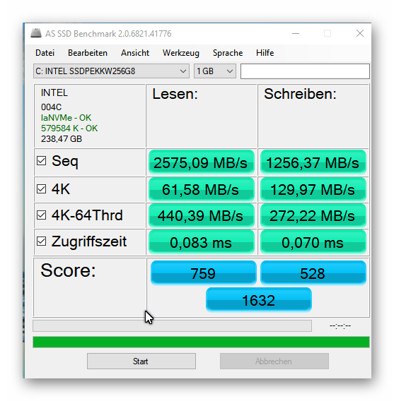Image resolution: width=394 pixels, height=401 pixels.
Task: Expand the C: INTEL SSDPEKKW256G8 drive dropdown
Action: click(x=111, y=71)
